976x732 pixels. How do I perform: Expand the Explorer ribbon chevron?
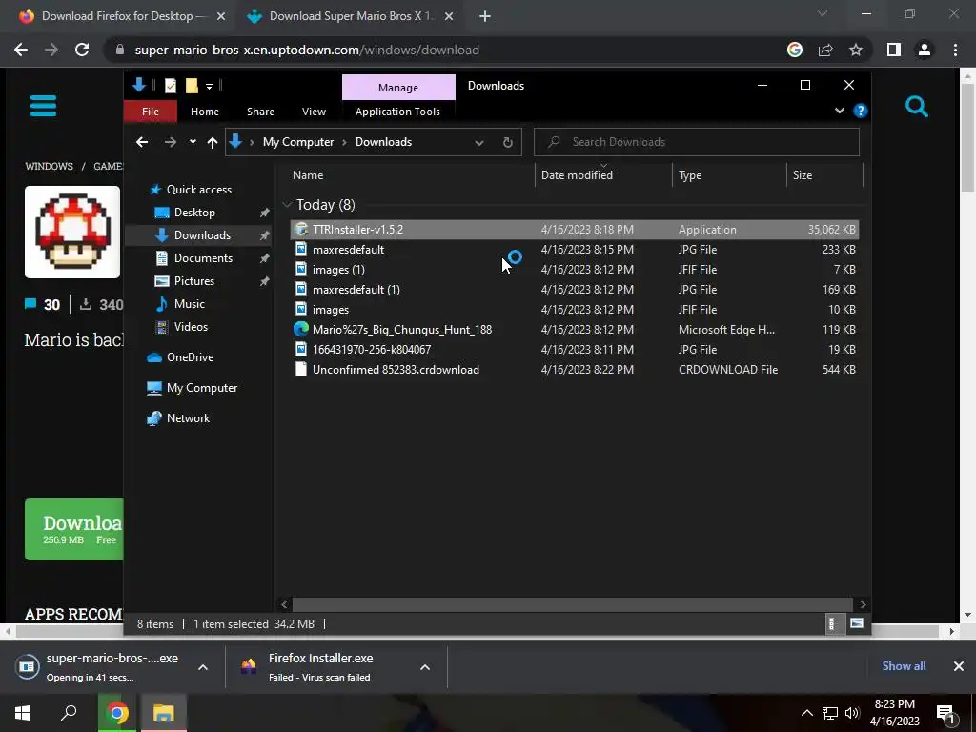pos(839,111)
